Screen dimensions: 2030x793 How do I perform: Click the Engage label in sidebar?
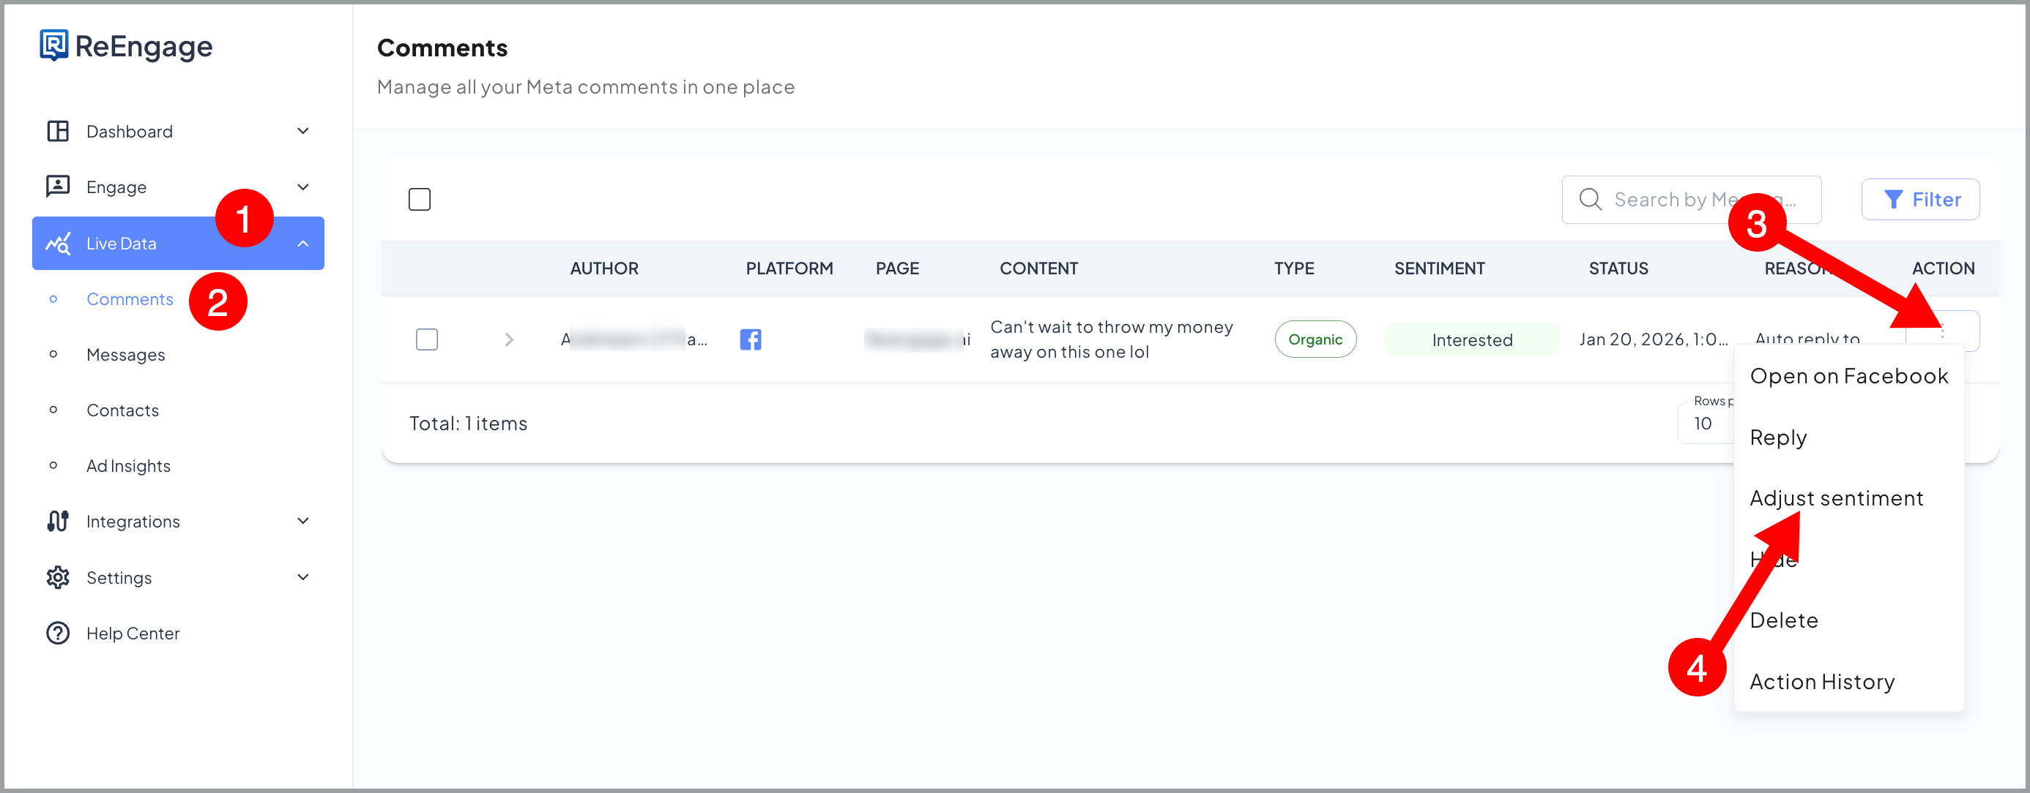[x=116, y=187]
